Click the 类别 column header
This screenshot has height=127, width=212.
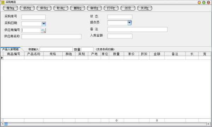pyautogui.click(x=82, y=54)
